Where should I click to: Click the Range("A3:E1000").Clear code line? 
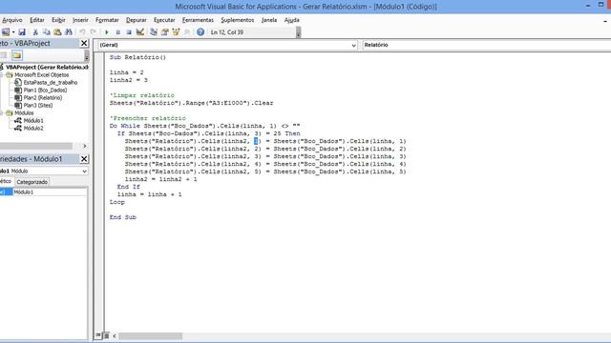[x=191, y=103]
